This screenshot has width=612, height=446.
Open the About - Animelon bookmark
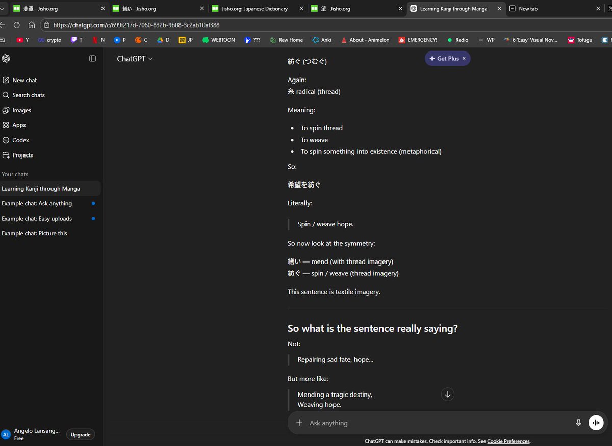pyautogui.click(x=365, y=40)
